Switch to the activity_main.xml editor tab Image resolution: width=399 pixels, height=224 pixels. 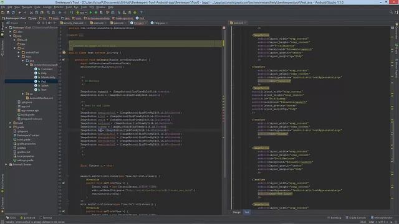point(74,23)
